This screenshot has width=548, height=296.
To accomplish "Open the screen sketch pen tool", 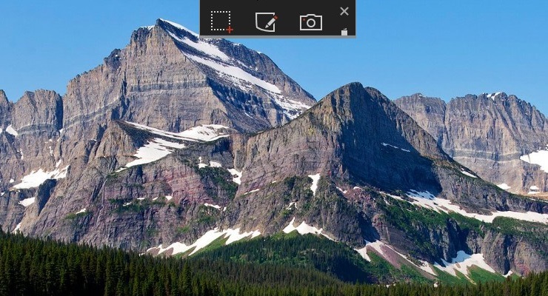I will pos(267,22).
